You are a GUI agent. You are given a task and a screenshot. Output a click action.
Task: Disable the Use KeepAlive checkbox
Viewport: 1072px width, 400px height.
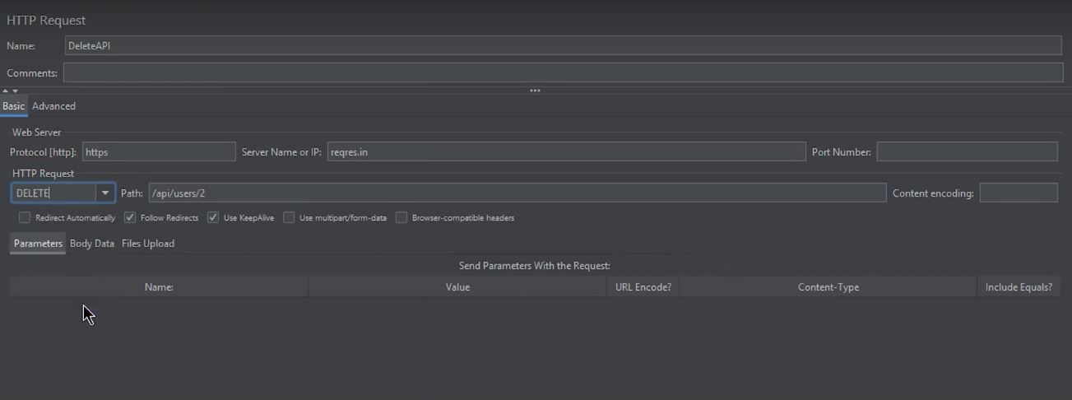click(x=213, y=218)
